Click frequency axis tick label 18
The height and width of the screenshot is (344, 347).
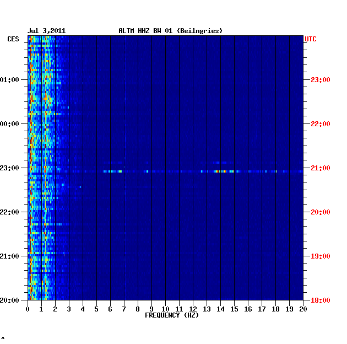[275, 309]
